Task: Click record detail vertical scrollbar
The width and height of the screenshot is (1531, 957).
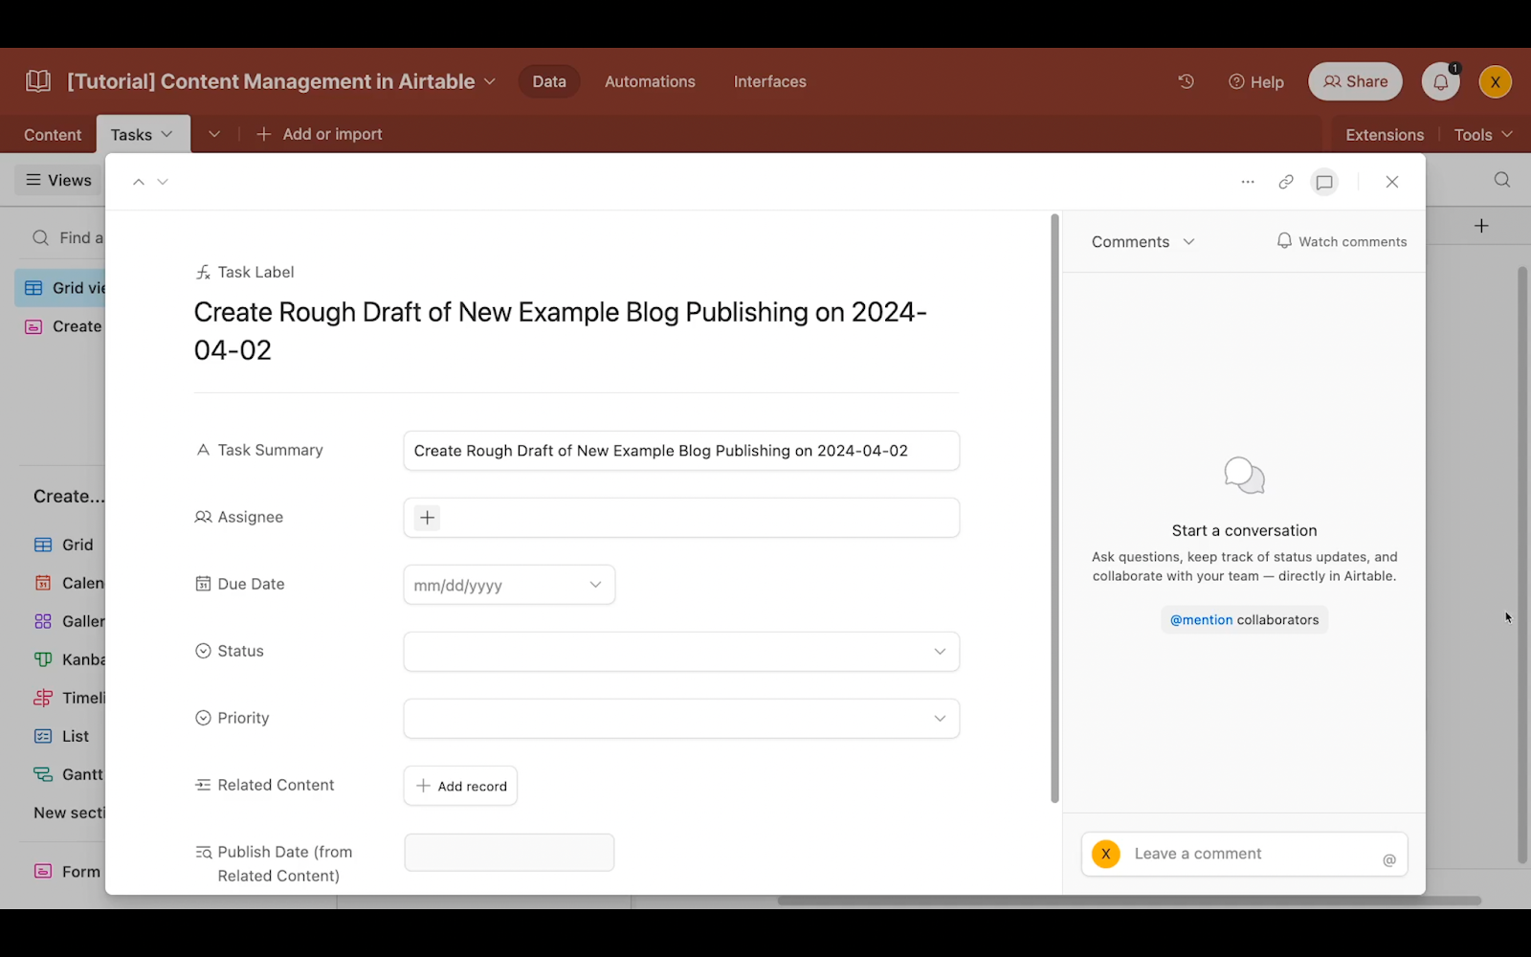Action: click(x=1054, y=508)
